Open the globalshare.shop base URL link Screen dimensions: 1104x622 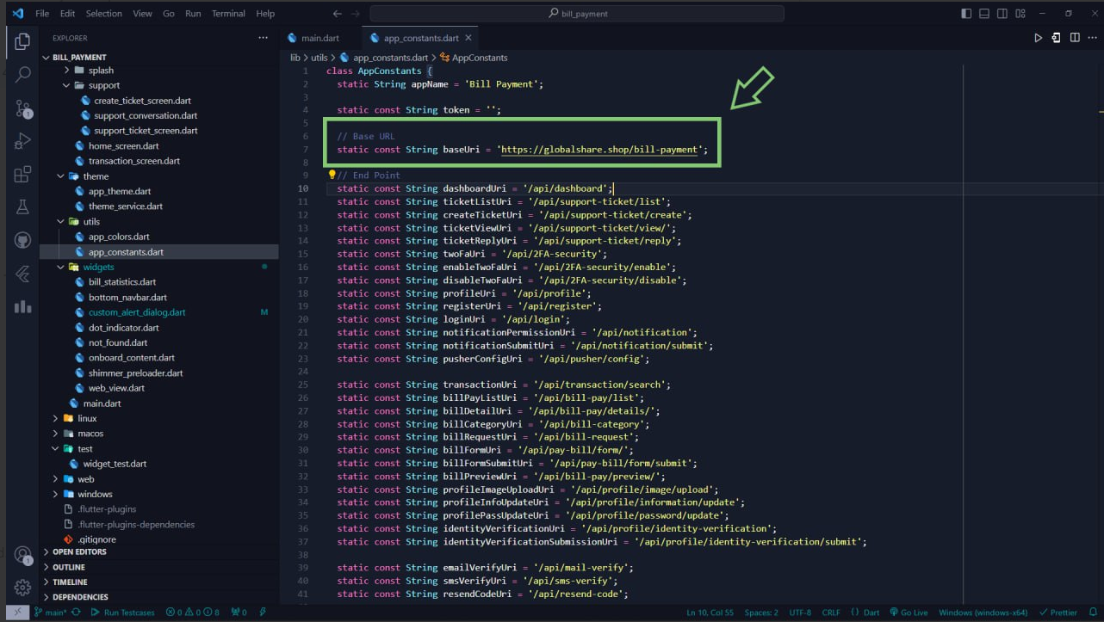click(x=599, y=150)
